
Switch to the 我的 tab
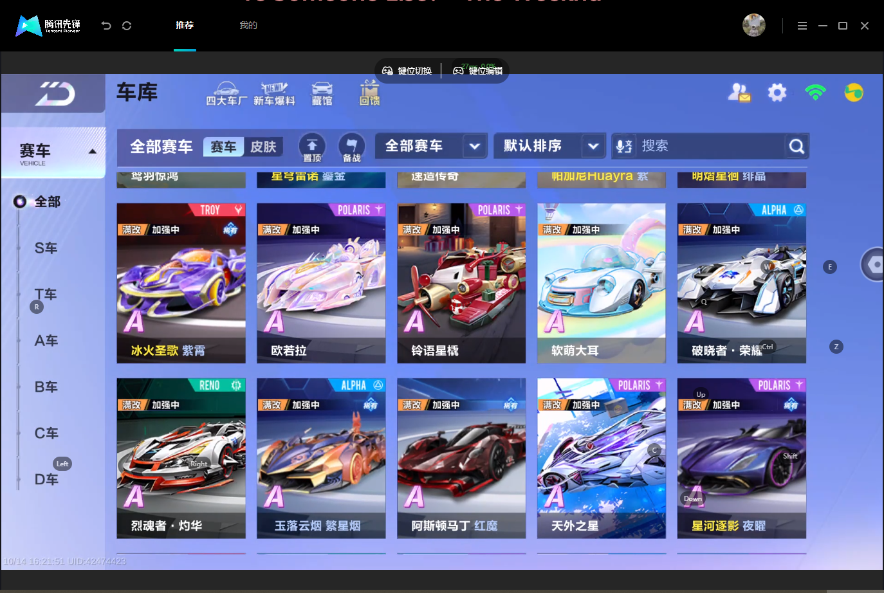click(248, 25)
